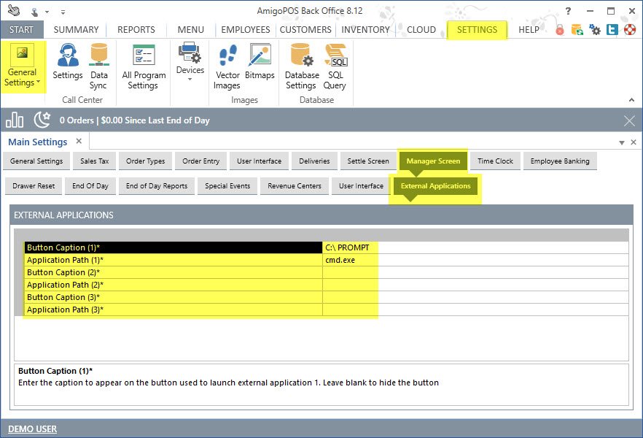643x438 pixels.
Task: Close the Main Settings tab
Action: click(79, 140)
